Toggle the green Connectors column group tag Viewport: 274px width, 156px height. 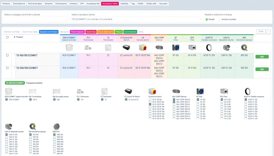(x=130, y=32)
